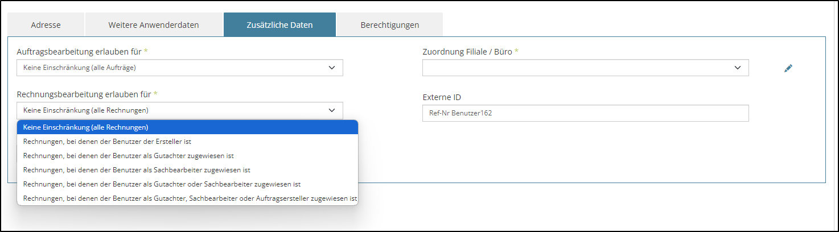The height and width of the screenshot is (232, 839).
Task: Go to the Berechtigungen tab
Action: click(x=390, y=25)
